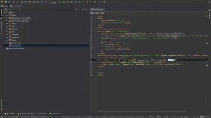
Task: Open the Event Log tool window tab
Action: pos(55,114)
